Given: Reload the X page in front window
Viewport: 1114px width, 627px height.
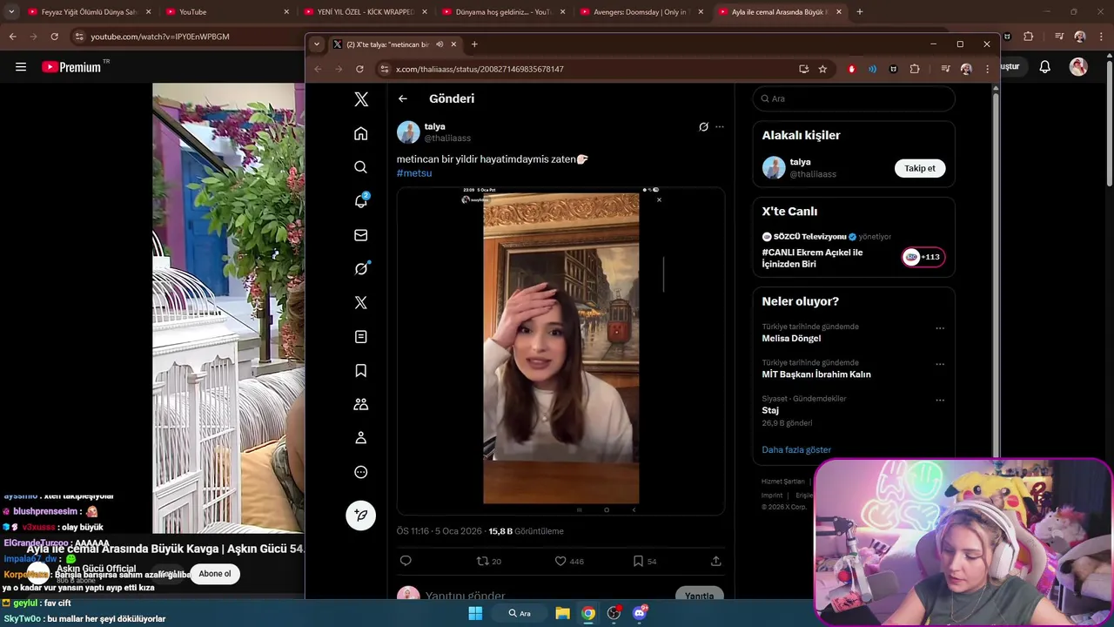Looking at the screenshot, I should point(359,69).
